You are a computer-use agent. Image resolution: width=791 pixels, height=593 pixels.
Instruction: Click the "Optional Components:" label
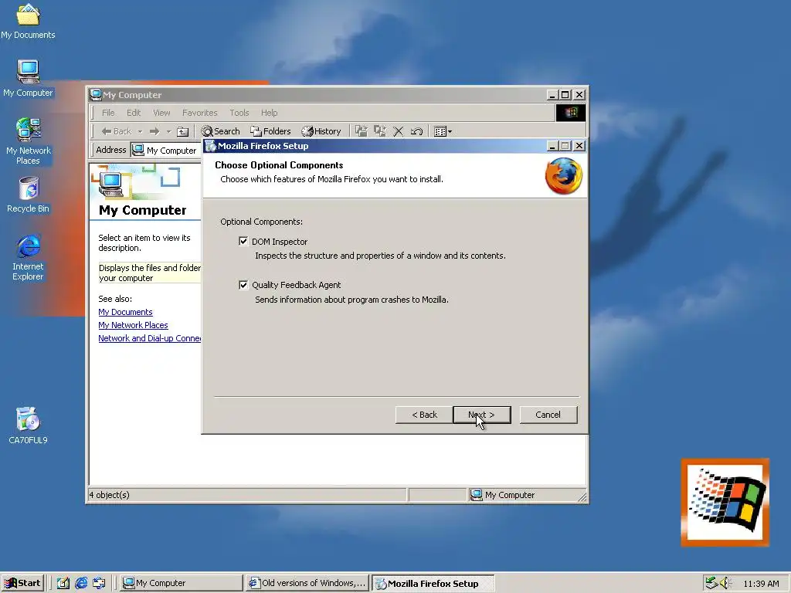[x=261, y=222]
